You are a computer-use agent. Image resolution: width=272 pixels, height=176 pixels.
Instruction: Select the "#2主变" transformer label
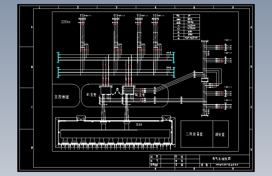(x=140, y=95)
